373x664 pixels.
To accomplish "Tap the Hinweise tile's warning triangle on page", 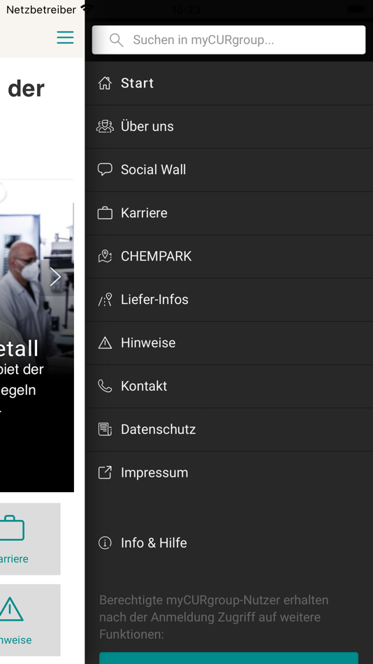I will tap(11, 609).
